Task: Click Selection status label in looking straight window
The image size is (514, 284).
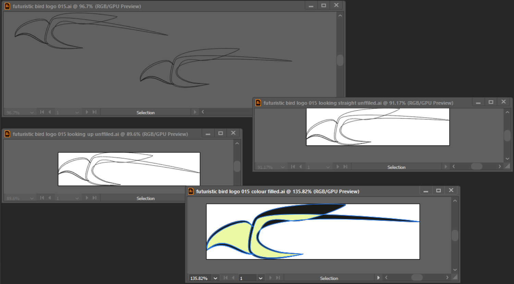Action: [396, 167]
